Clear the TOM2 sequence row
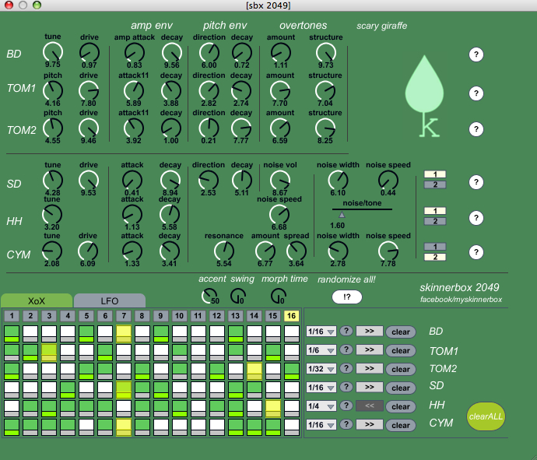This screenshot has height=460, width=537. point(401,369)
